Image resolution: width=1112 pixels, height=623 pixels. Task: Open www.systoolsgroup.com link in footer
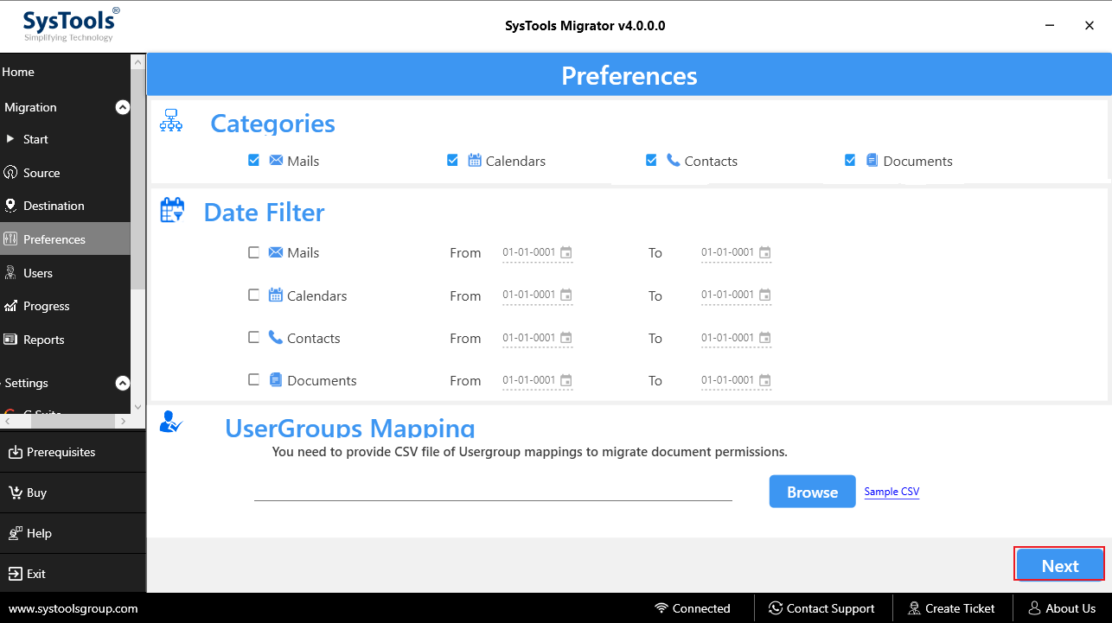point(73,608)
